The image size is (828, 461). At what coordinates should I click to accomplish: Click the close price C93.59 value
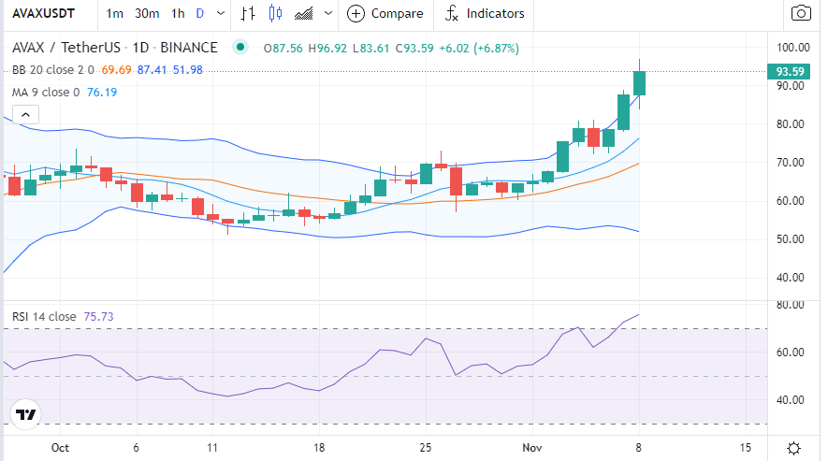click(414, 48)
